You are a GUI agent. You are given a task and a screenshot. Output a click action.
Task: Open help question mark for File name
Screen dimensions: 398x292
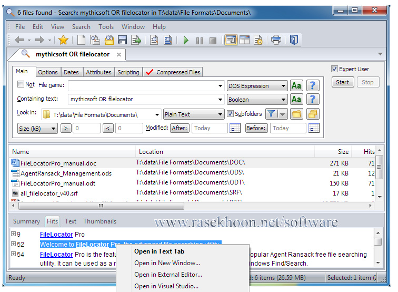[x=313, y=85]
